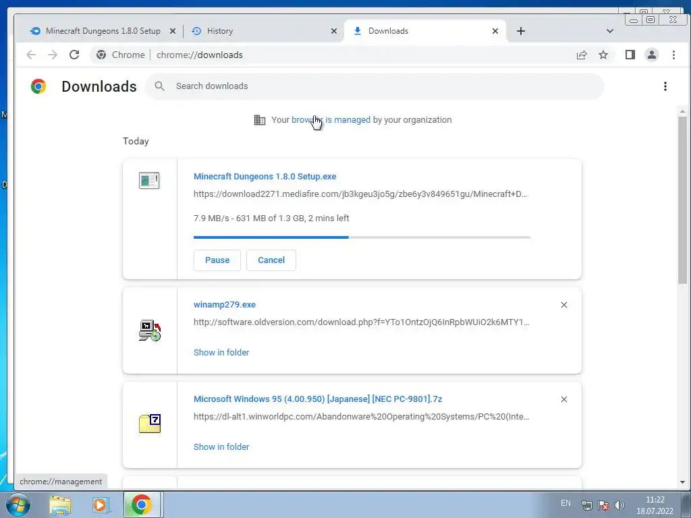Click the vertical scrollbar thumb
The height and width of the screenshot is (518, 691).
pyautogui.click(x=682, y=200)
